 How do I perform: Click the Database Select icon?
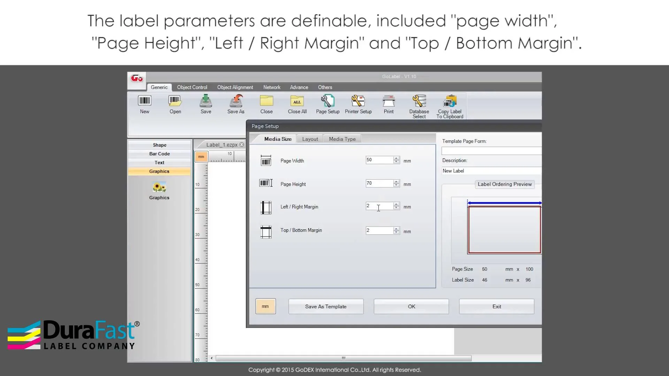coord(419,101)
